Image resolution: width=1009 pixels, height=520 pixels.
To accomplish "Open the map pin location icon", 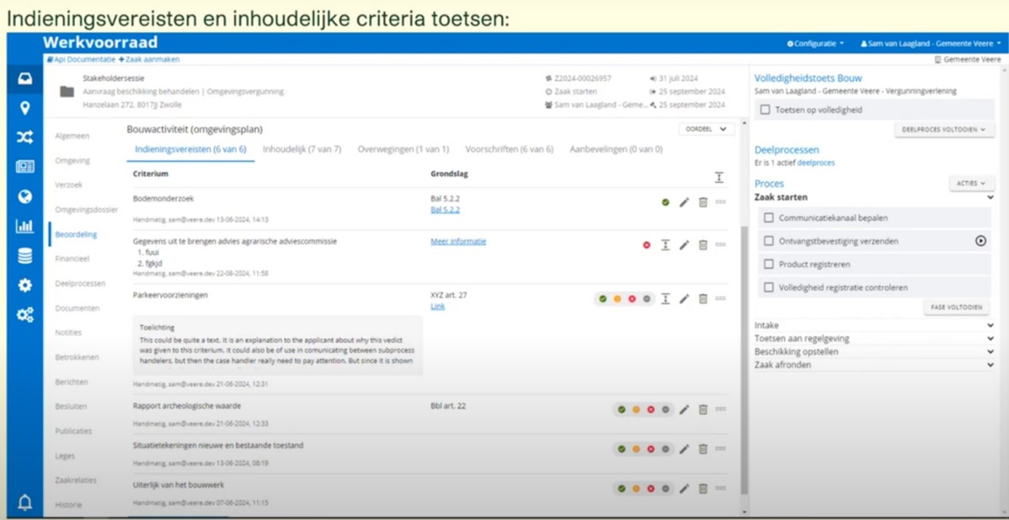I will (25, 108).
